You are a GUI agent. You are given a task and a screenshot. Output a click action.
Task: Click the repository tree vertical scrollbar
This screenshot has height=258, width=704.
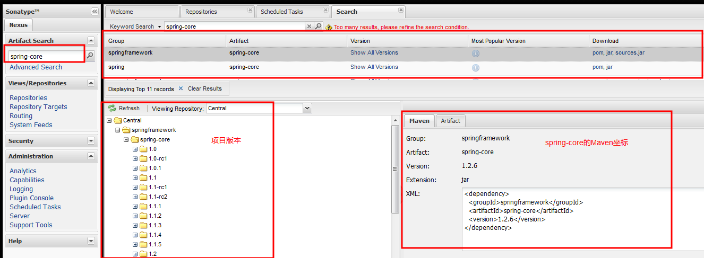[x=395, y=169]
